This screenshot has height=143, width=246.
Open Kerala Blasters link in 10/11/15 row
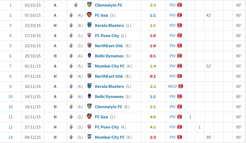(109, 86)
